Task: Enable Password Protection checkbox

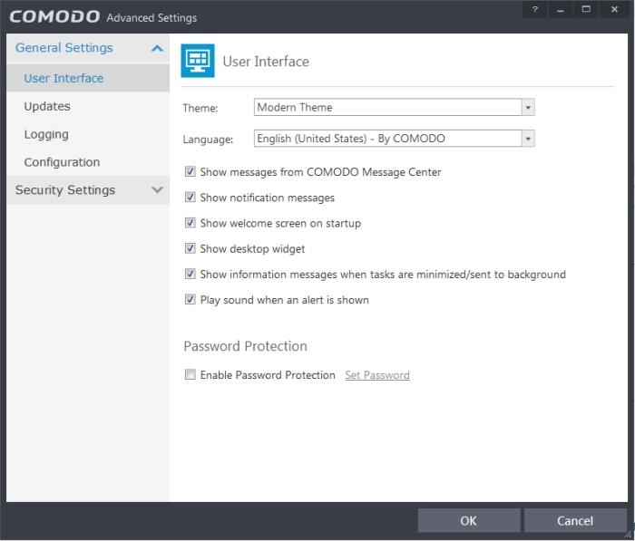Action: pos(190,374)
